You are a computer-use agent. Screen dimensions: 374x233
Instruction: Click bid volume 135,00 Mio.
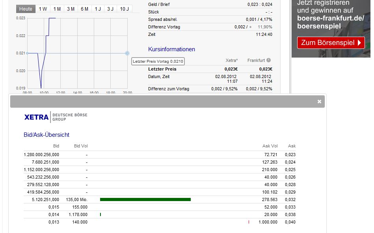(x=76, y=199)
